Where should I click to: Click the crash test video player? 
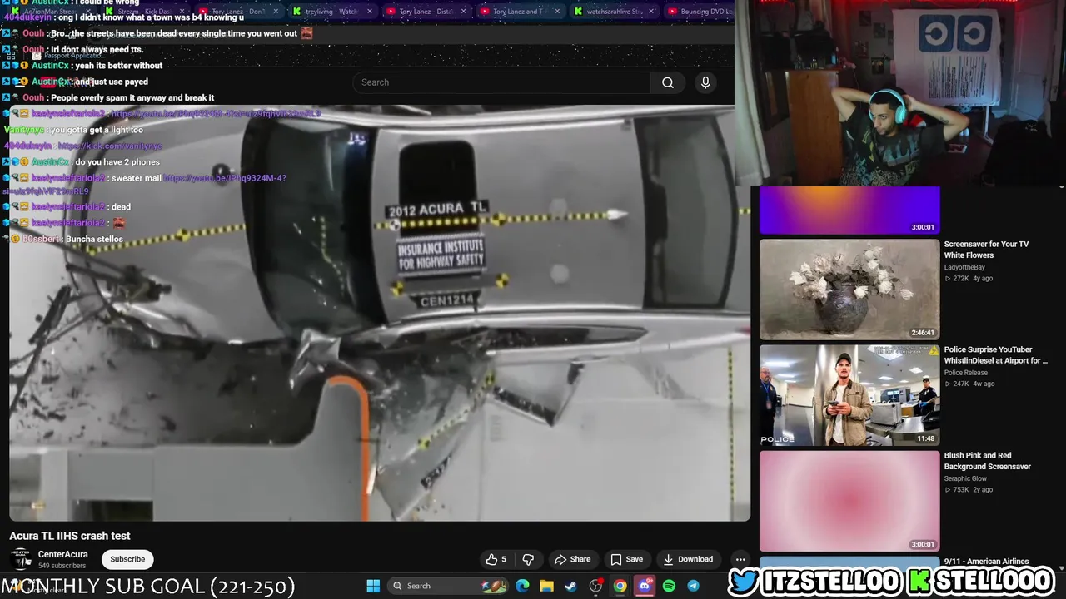pos(380,313)
